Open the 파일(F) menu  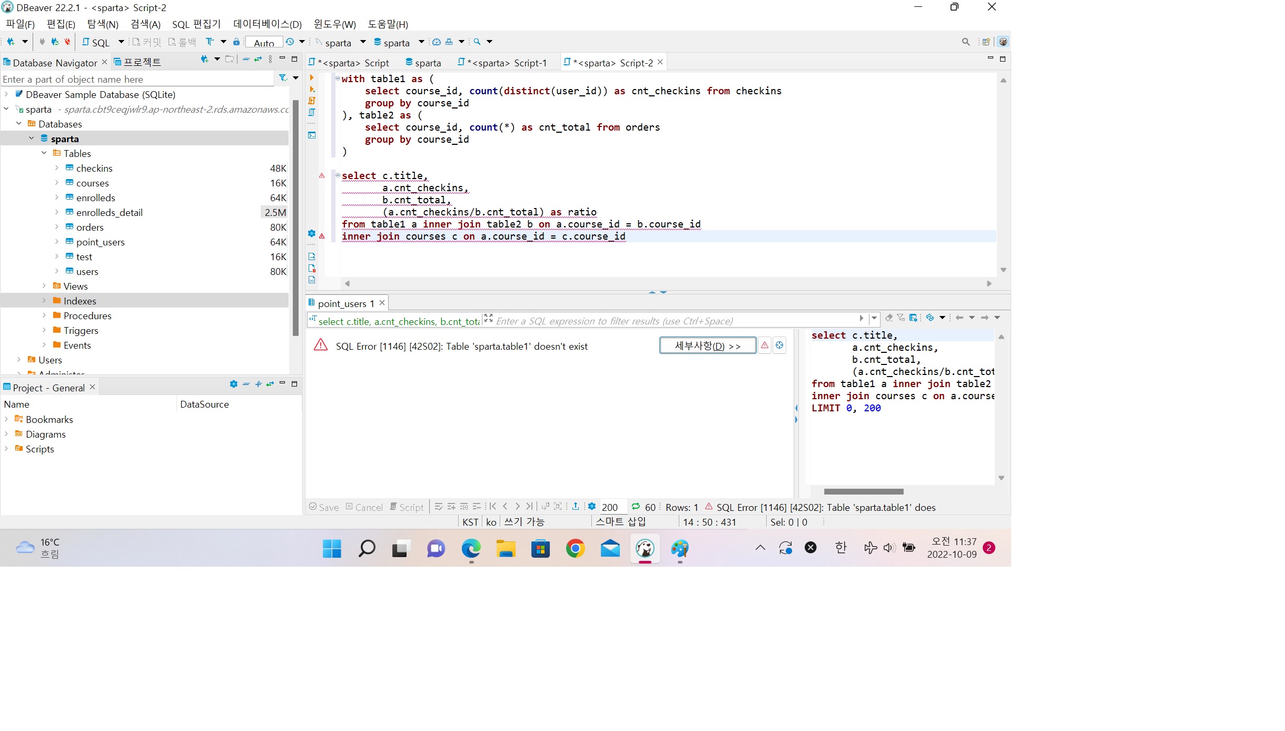coord(20,24)
